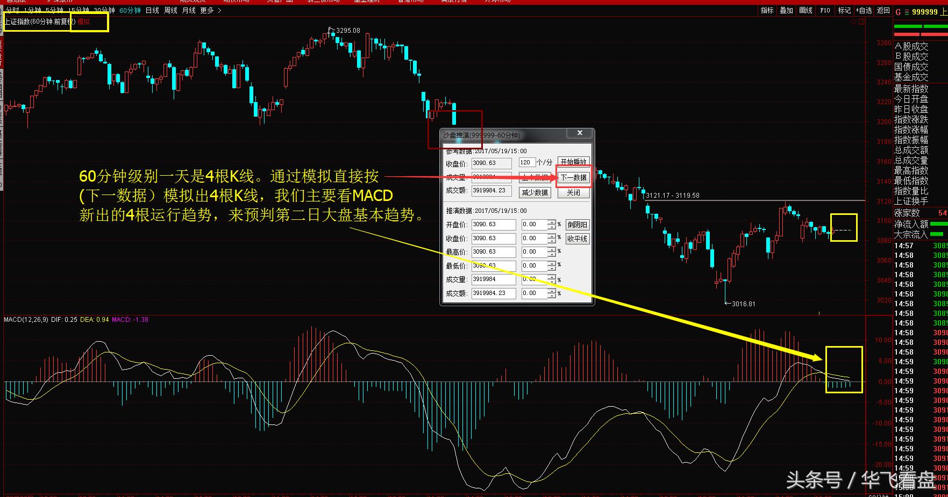Open F10 fundamental information
This screenshot has width=948, height=497.
tap(825, 11)
